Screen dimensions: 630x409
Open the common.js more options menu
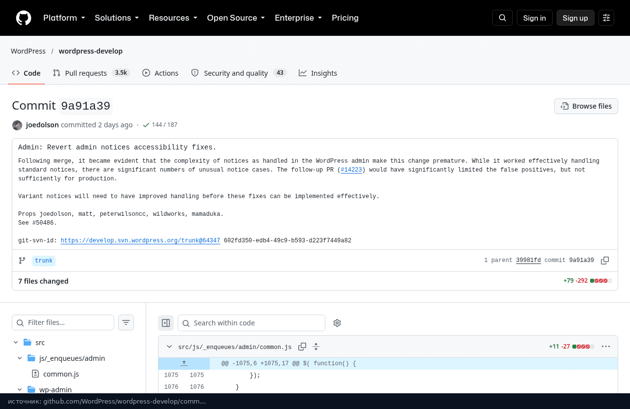[606, 347]
